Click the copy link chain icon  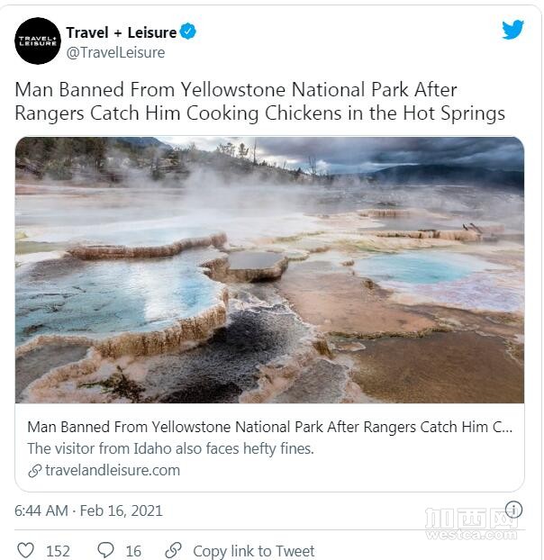[174, 550]
